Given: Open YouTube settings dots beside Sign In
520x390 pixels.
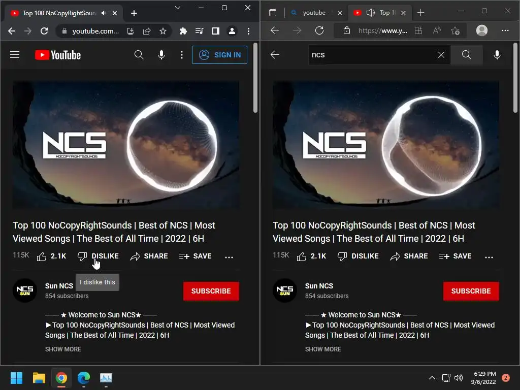Looking at the screenshot, I should tap(181, 55).
